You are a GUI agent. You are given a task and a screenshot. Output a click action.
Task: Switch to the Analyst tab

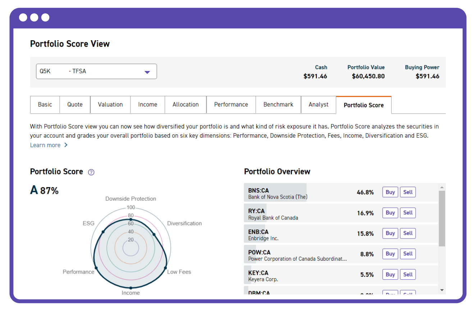coord(318,105)
